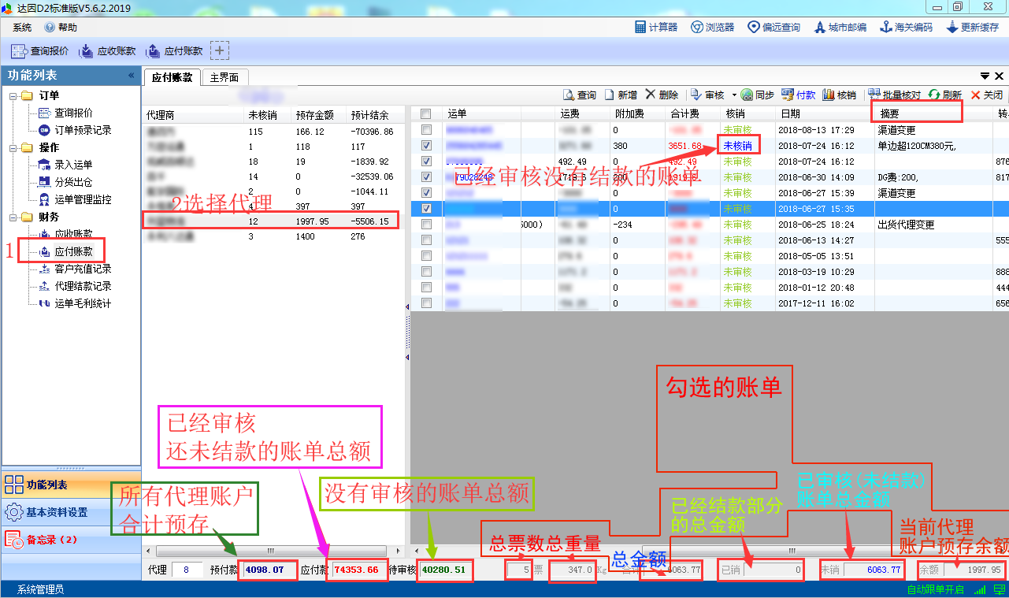This screenshot has width=1009, height=598.
Task: Collapse the 订单 tree folder
Action: coord(13,96)
